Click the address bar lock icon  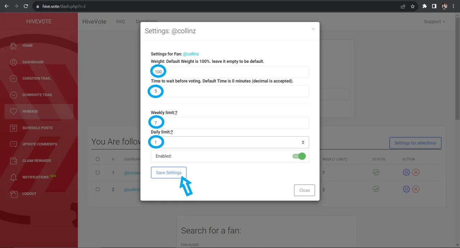point(38,6)
